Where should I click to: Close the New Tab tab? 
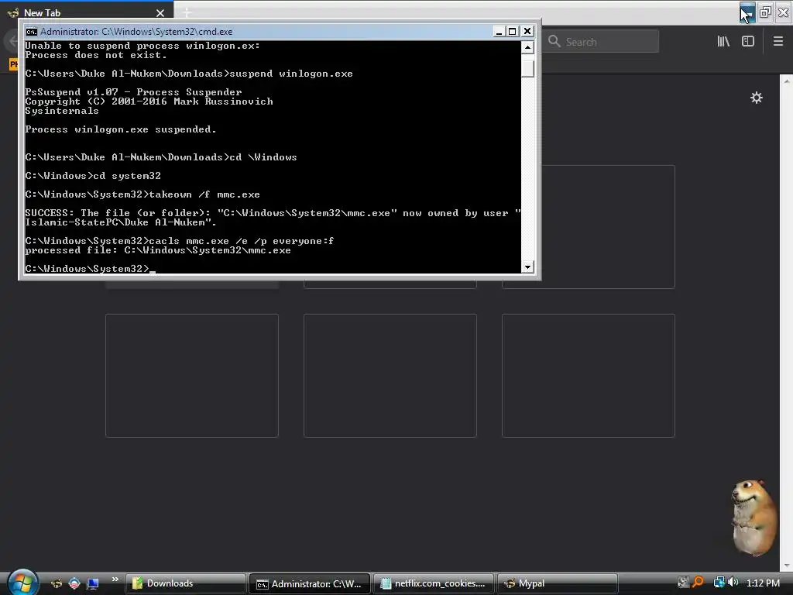[160, 13]
